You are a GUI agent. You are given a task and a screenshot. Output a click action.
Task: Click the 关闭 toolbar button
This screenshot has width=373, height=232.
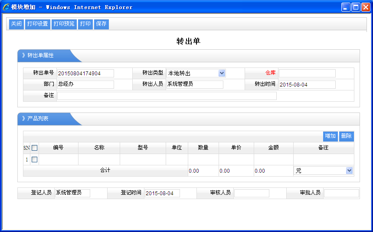16,24
